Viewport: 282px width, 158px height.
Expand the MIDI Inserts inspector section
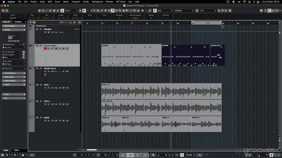pos(14,77)
